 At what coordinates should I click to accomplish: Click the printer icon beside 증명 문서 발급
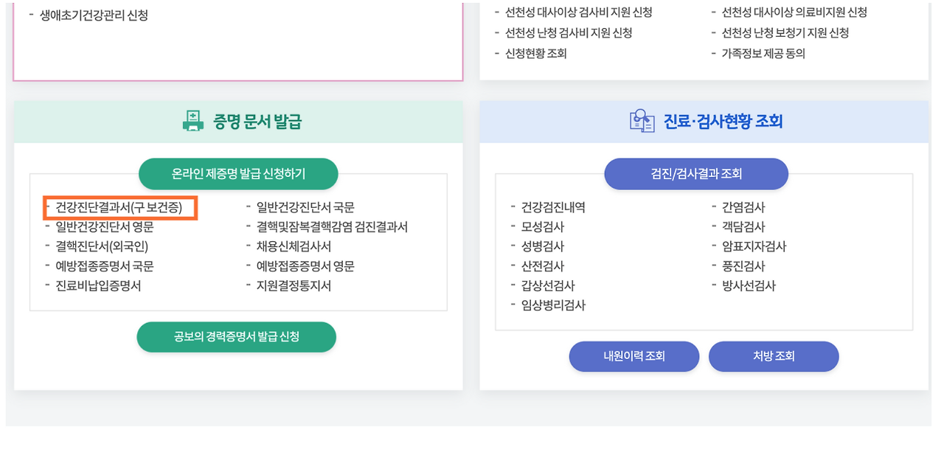point(193,120)
